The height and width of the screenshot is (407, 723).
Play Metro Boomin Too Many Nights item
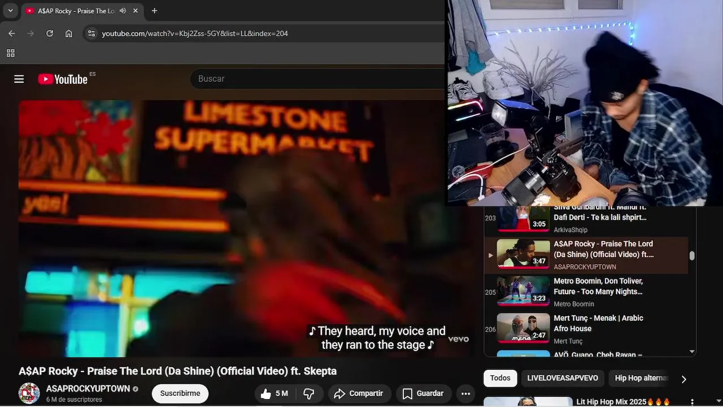coord(586,292)
